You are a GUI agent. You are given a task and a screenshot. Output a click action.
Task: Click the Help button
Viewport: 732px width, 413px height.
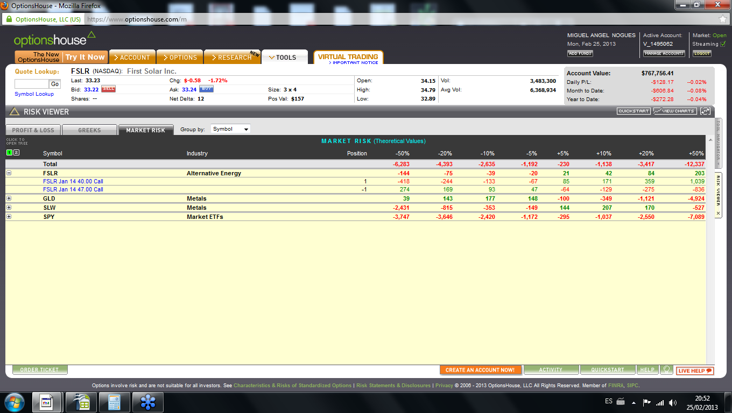click(647, 370)
